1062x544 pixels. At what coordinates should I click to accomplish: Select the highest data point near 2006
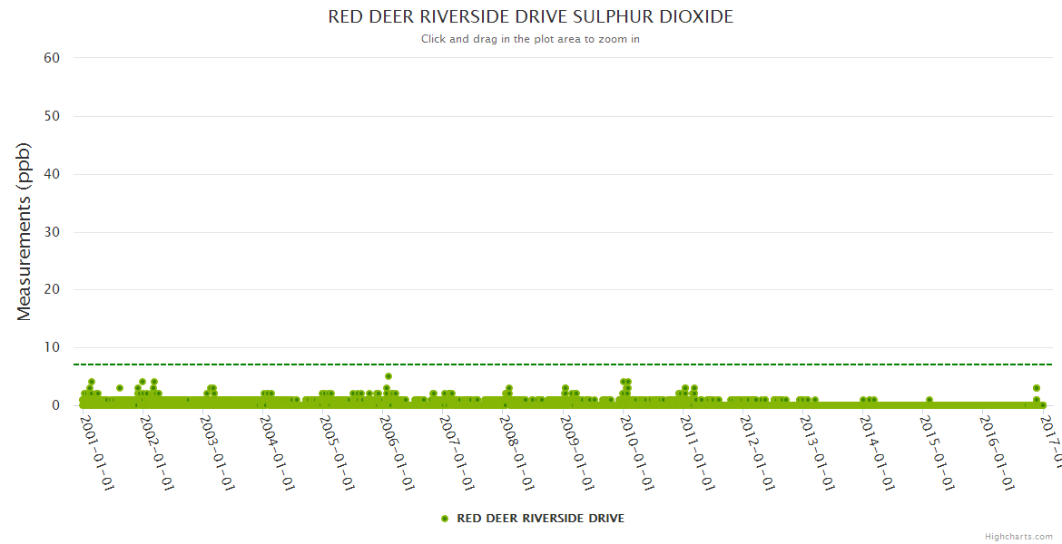click(388, 376)
